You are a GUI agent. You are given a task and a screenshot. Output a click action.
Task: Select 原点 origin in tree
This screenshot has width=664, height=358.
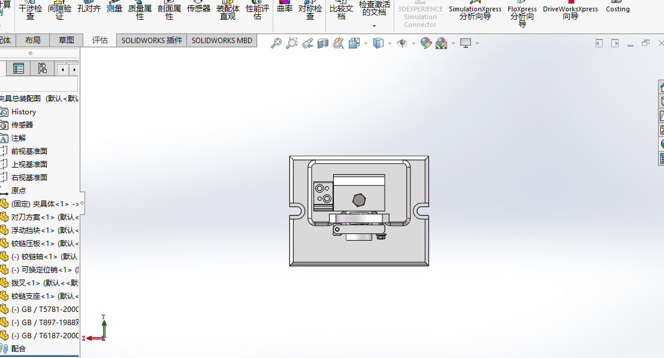click(x=18, y=190)
